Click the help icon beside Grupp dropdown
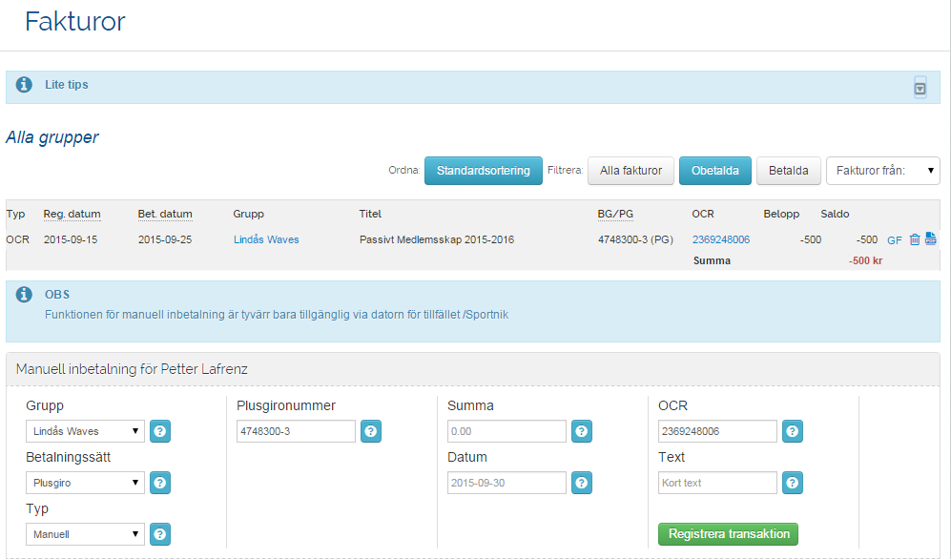This screenshot has width=951, height=559. [161, 431]
